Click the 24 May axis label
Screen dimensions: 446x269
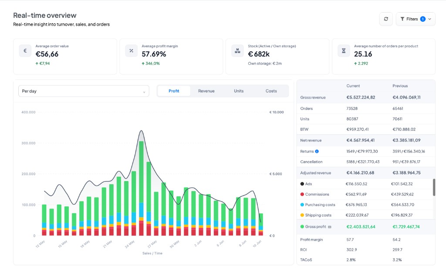(x=130, y=244)
